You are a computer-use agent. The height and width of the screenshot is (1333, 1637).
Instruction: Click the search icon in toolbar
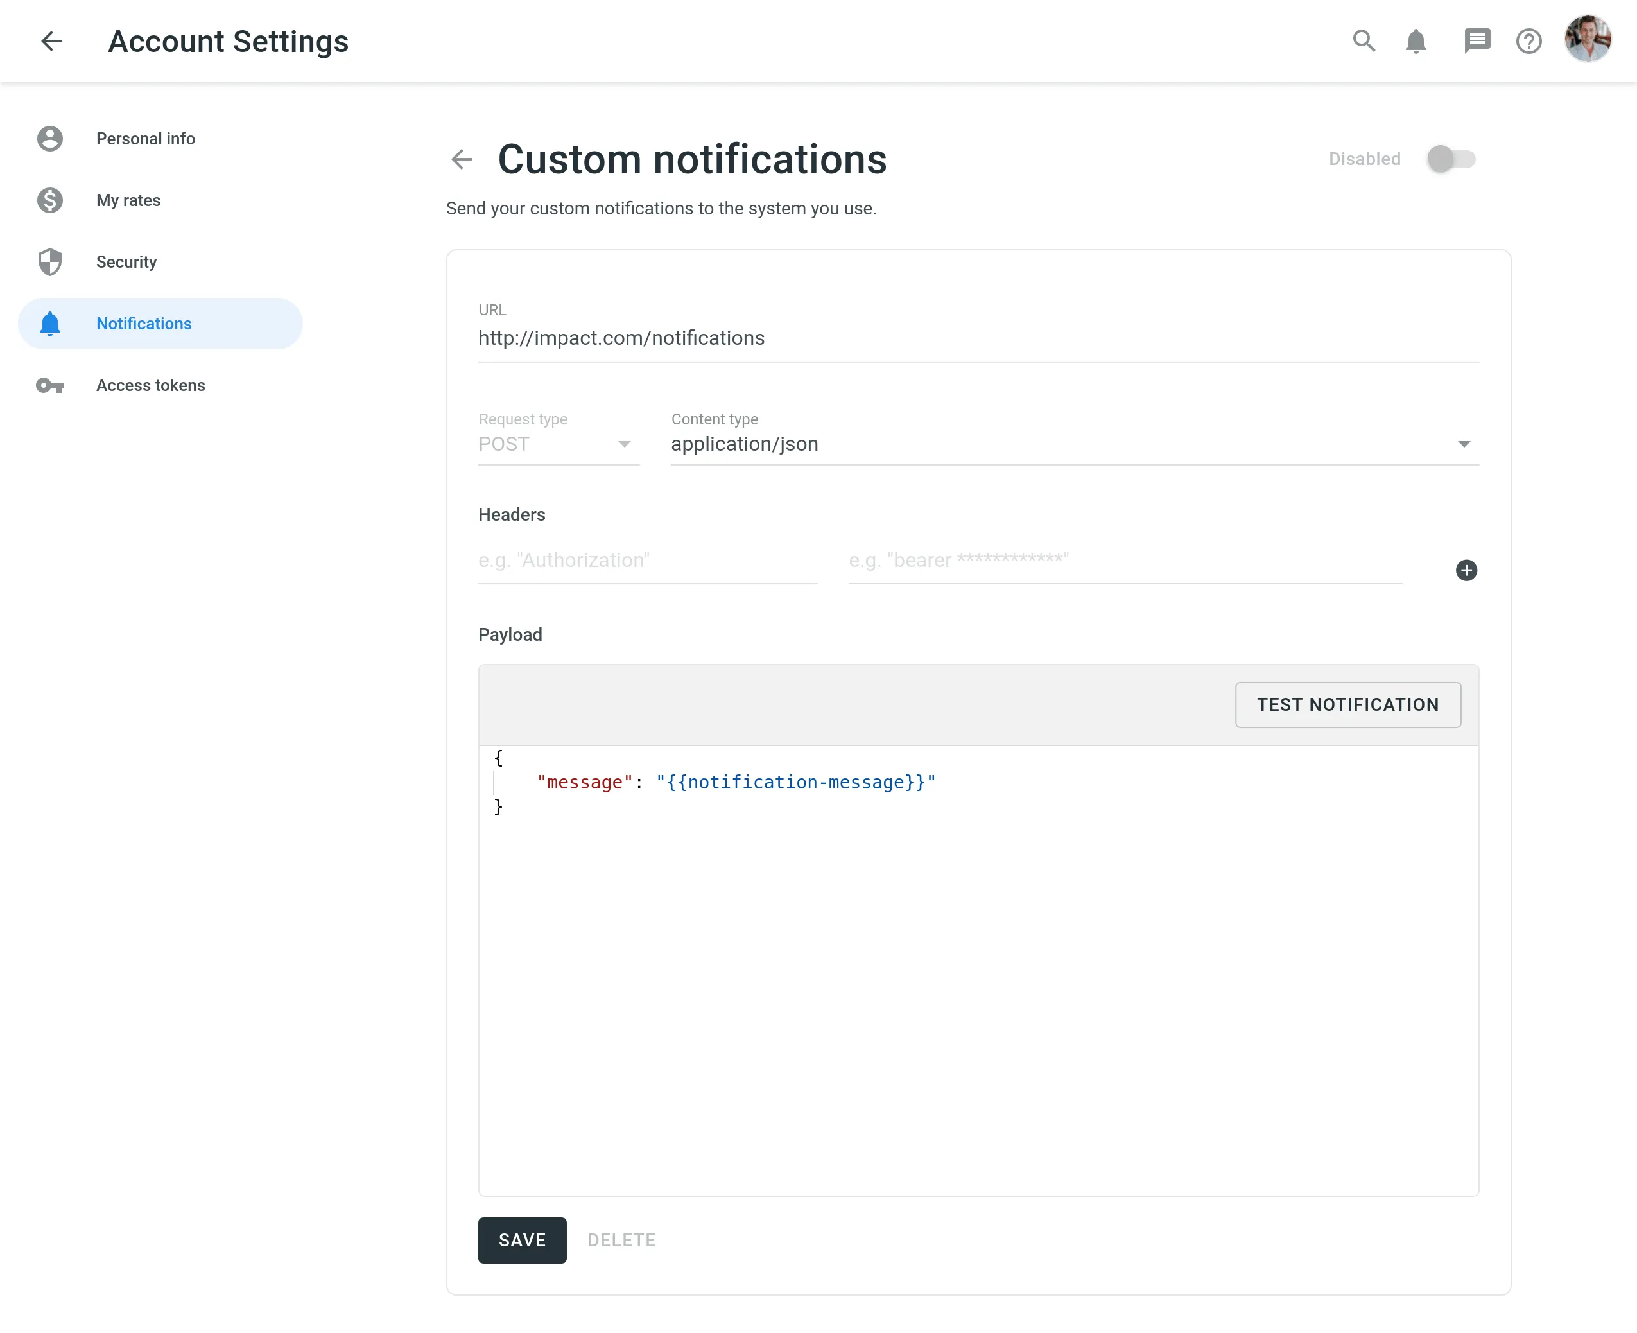[1362, 41]
